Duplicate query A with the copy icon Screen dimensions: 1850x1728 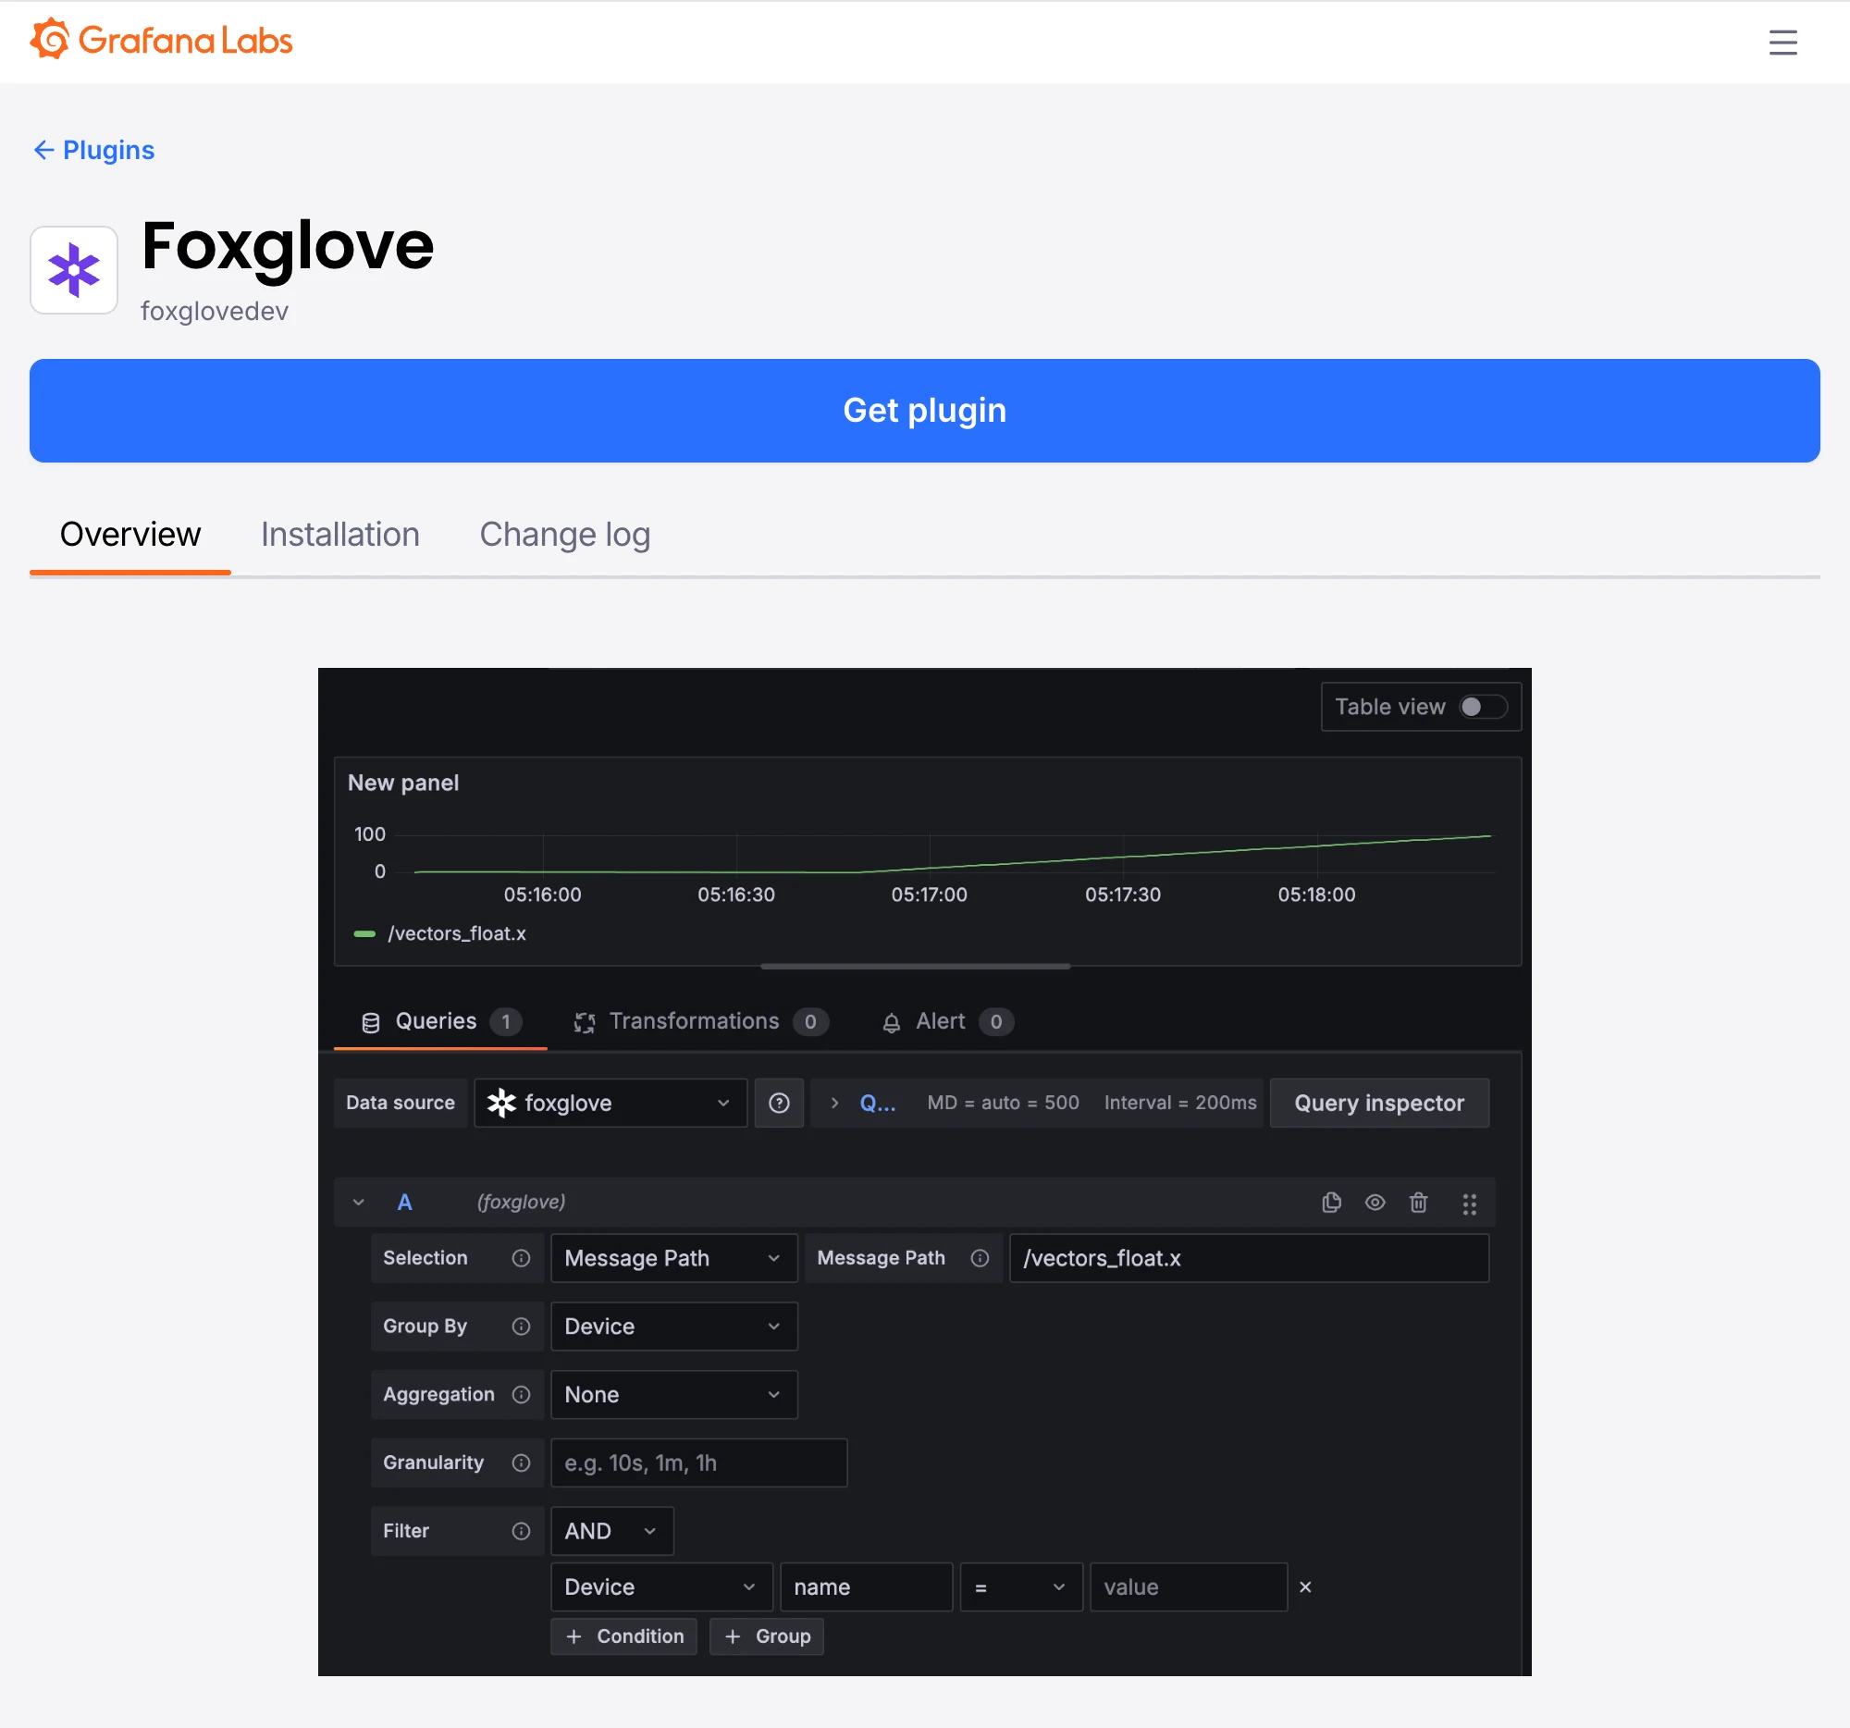tap(1331, 1203)
